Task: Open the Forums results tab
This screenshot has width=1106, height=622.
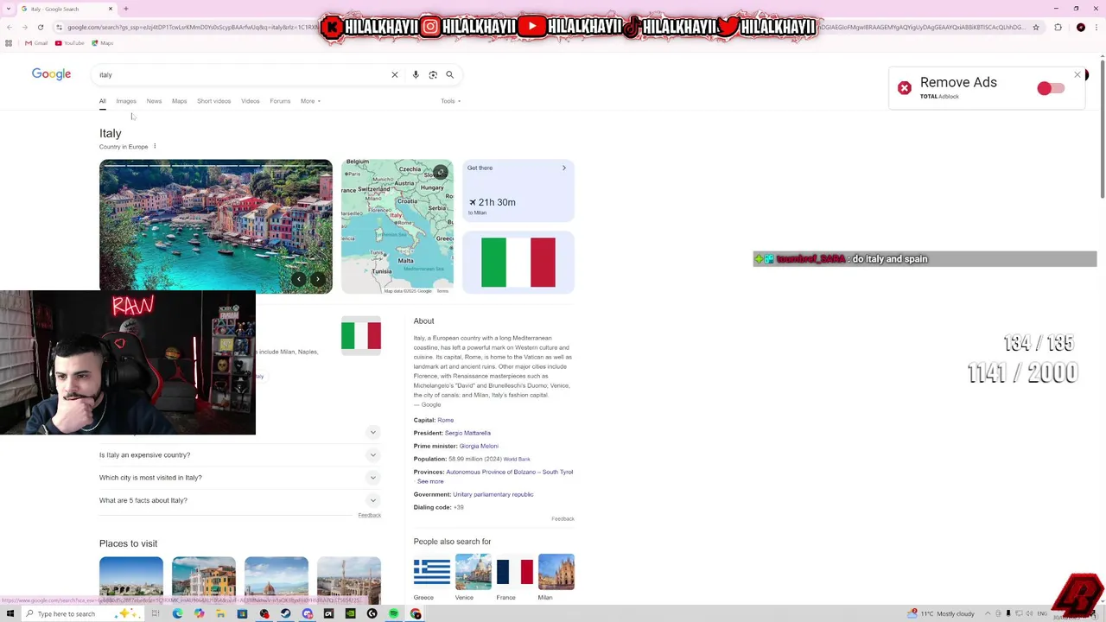Action: click(x=280, y=101)
